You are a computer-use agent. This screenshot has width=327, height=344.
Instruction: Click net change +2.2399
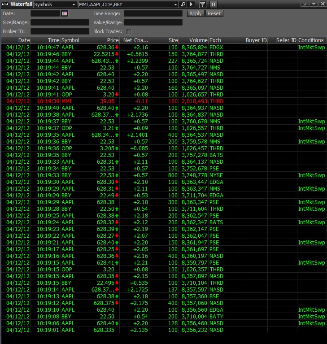coord(137,61)
